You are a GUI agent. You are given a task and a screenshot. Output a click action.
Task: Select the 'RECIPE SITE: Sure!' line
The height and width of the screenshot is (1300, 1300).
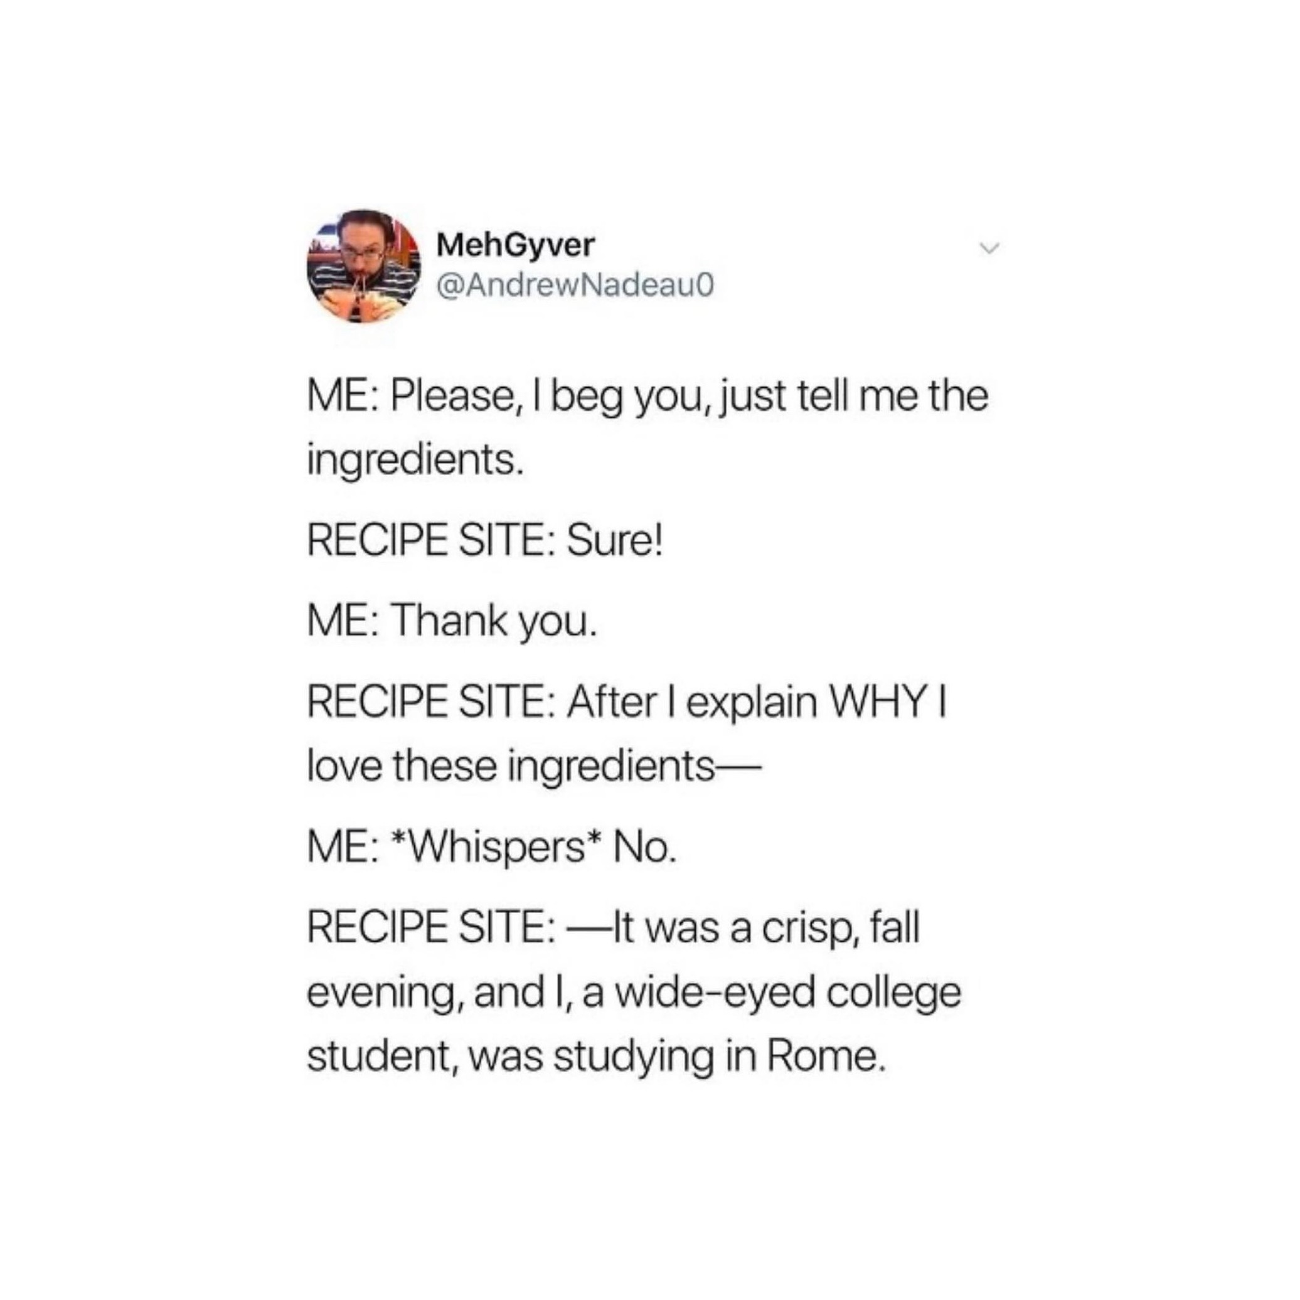pyautogui.click(x=485, y=540)
